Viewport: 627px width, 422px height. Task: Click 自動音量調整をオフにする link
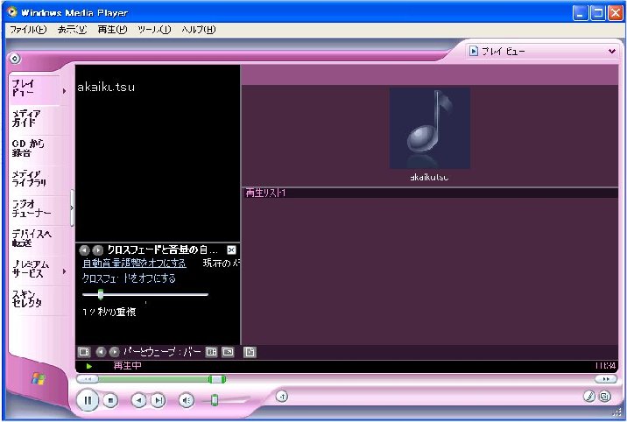tap(134, 263)
